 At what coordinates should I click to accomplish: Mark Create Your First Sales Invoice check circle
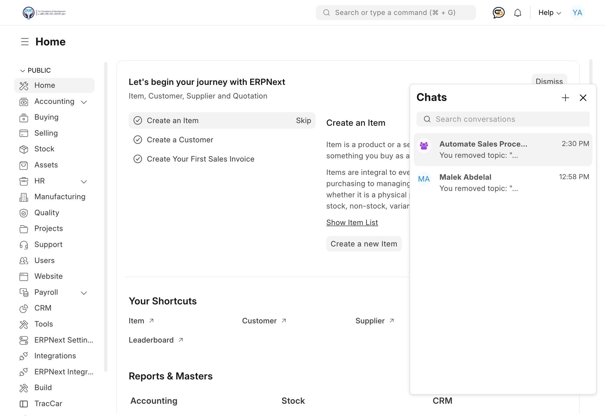point(138,159)
